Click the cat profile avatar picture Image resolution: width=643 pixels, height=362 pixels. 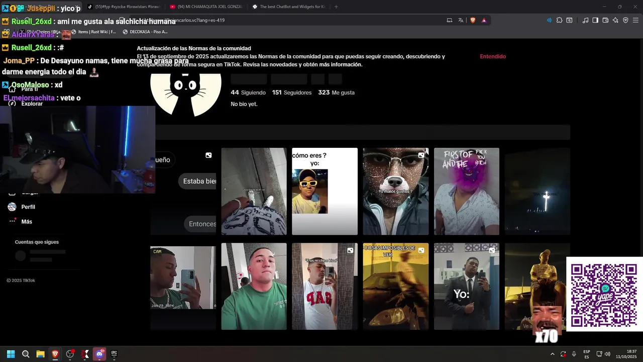click(186, 95)
